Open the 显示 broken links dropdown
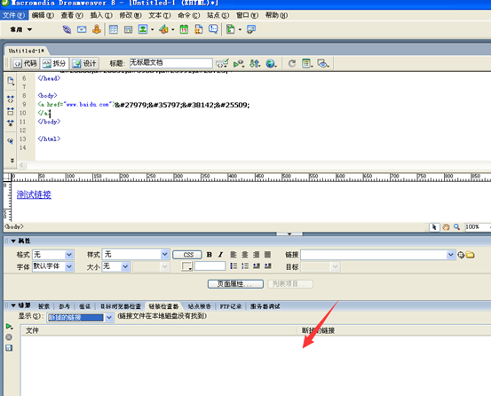The width and height of the screenshot is (491, 396). (80, 318)
